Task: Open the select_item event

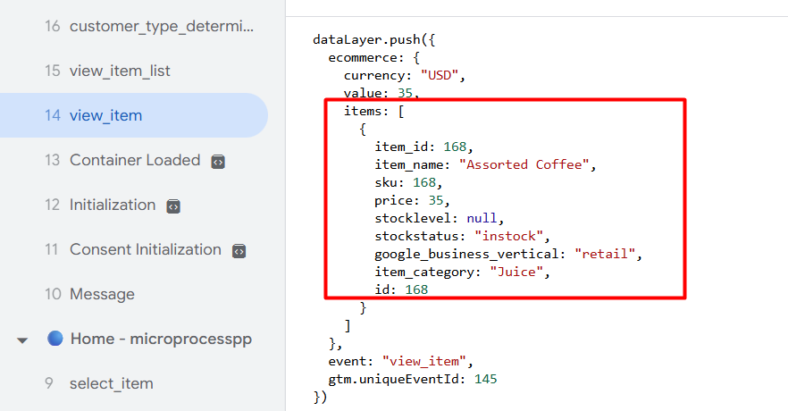Action: 111,383
